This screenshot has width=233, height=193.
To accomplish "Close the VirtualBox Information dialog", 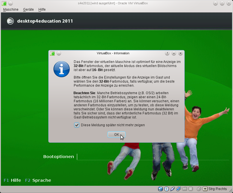I will tap(181, 53).
